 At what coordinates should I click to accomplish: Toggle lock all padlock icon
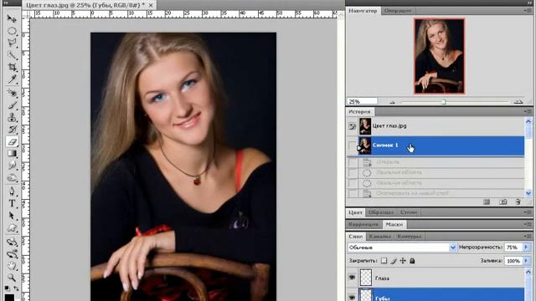(x=412, y=261)
